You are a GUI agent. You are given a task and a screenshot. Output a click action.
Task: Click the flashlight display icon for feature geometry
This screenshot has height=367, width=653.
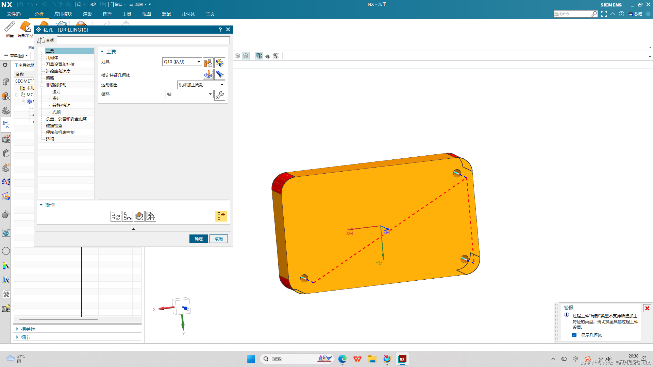pyautogui.click(x=220, y=74)
